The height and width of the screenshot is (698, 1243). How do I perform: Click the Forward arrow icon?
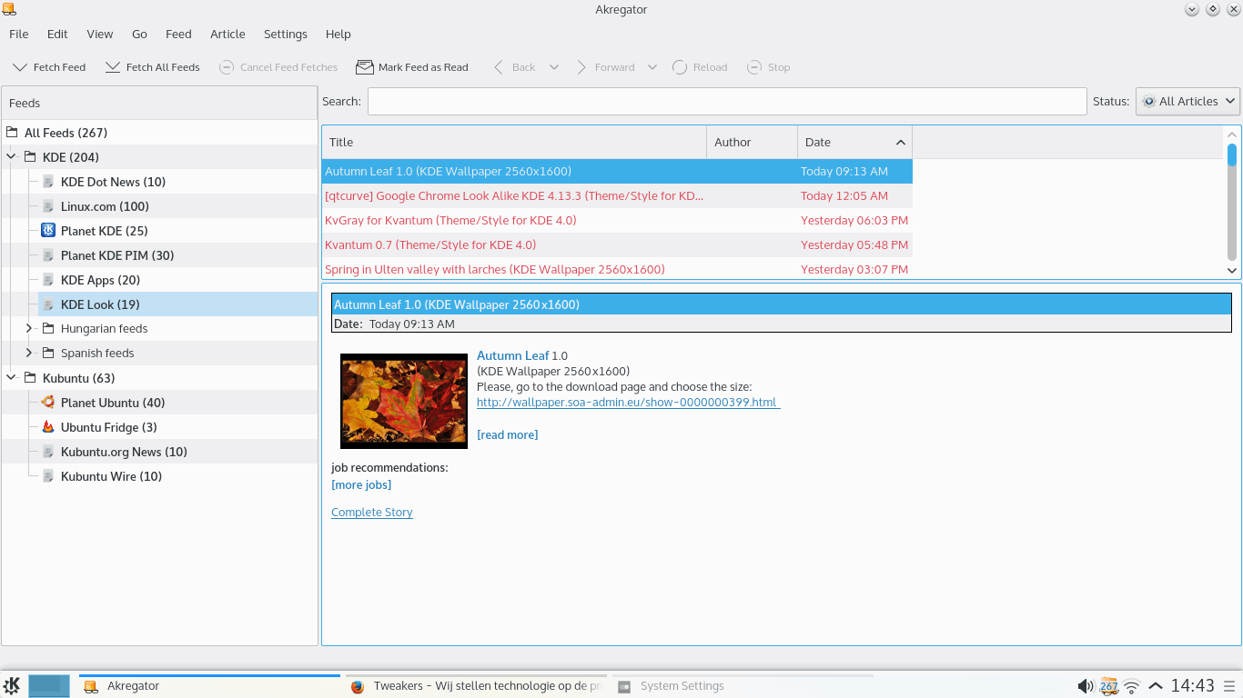[581, 67]
